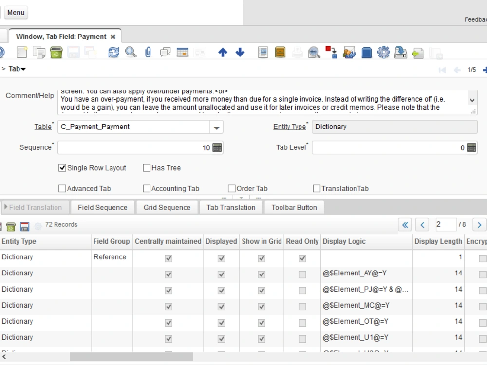Tick the Advanced Tab checkbox
The width and height of the screenshot is (487, 365).
pos(62,188)
